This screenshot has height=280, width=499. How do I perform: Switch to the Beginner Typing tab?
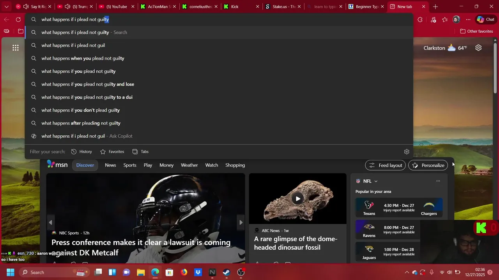click(x=365, y=7)
